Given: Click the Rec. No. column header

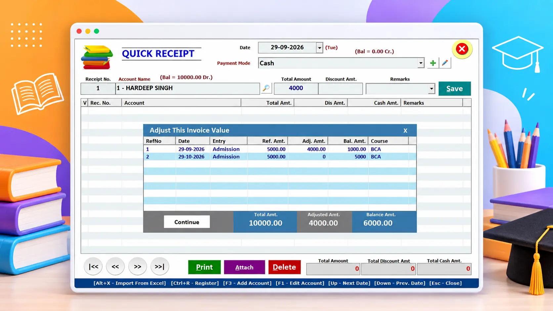Looking at the screenshot, I should coord(105,103).
